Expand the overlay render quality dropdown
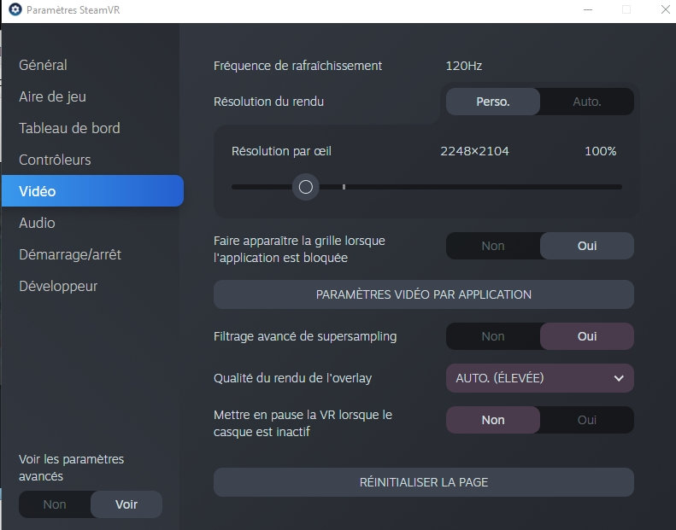Image resolution: width=676 pixels, height=530 pixels. coord(538,378)
